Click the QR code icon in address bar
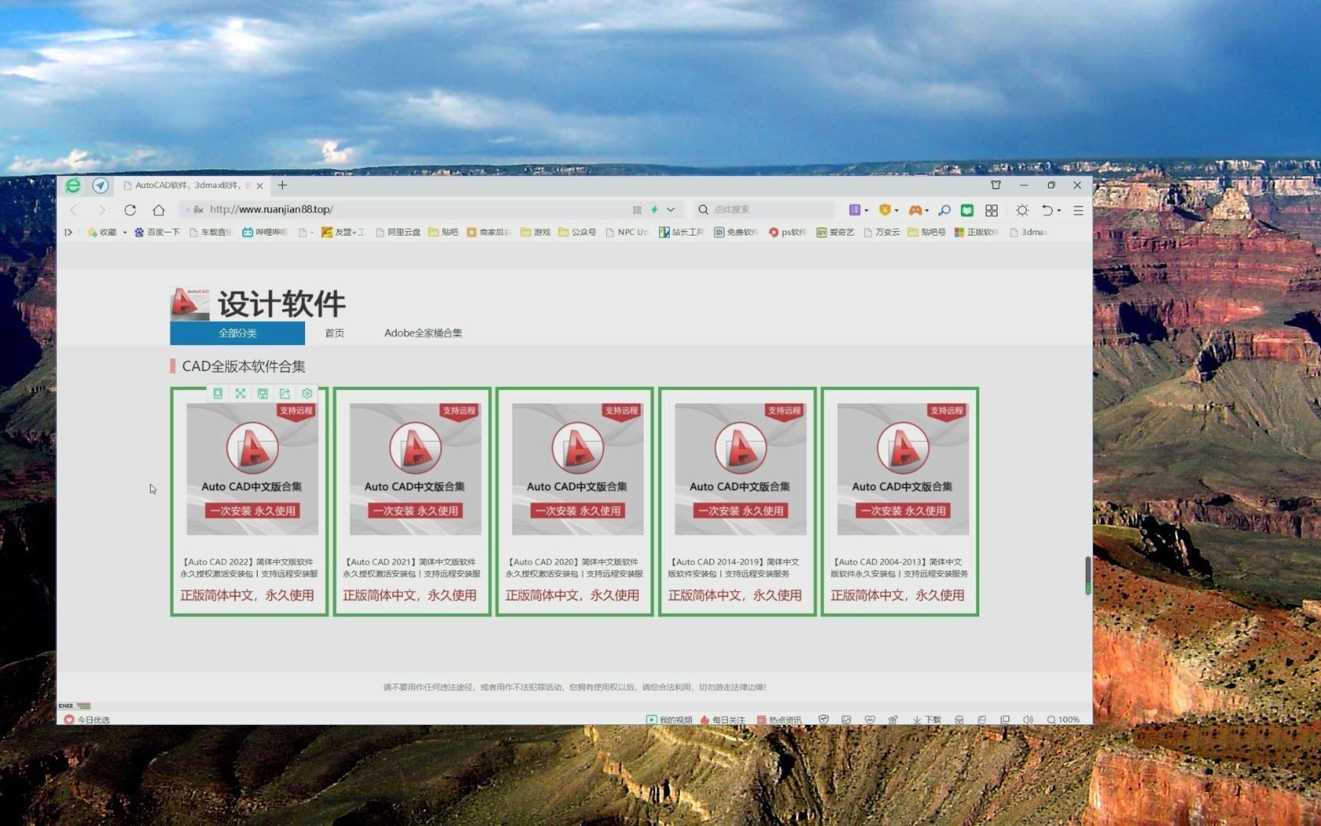This screenshot has width=1321, height=826. [637, 210]
